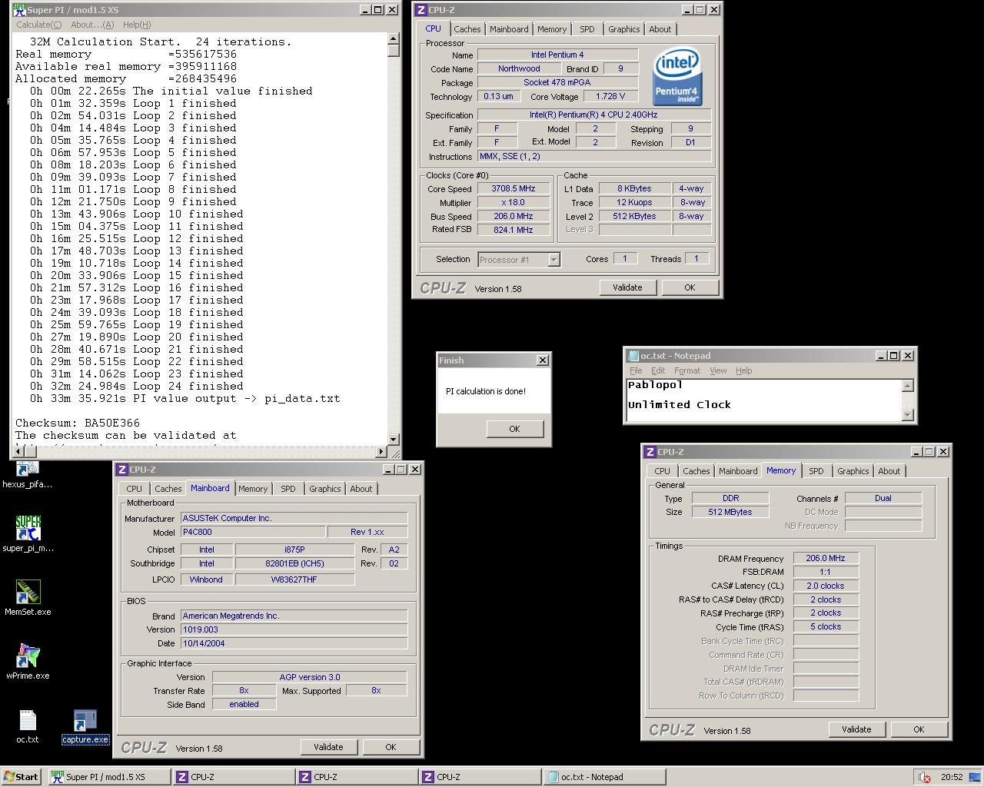984x787 pixels.
Task: Click the P4C800 model field
Action: [252, 532]
